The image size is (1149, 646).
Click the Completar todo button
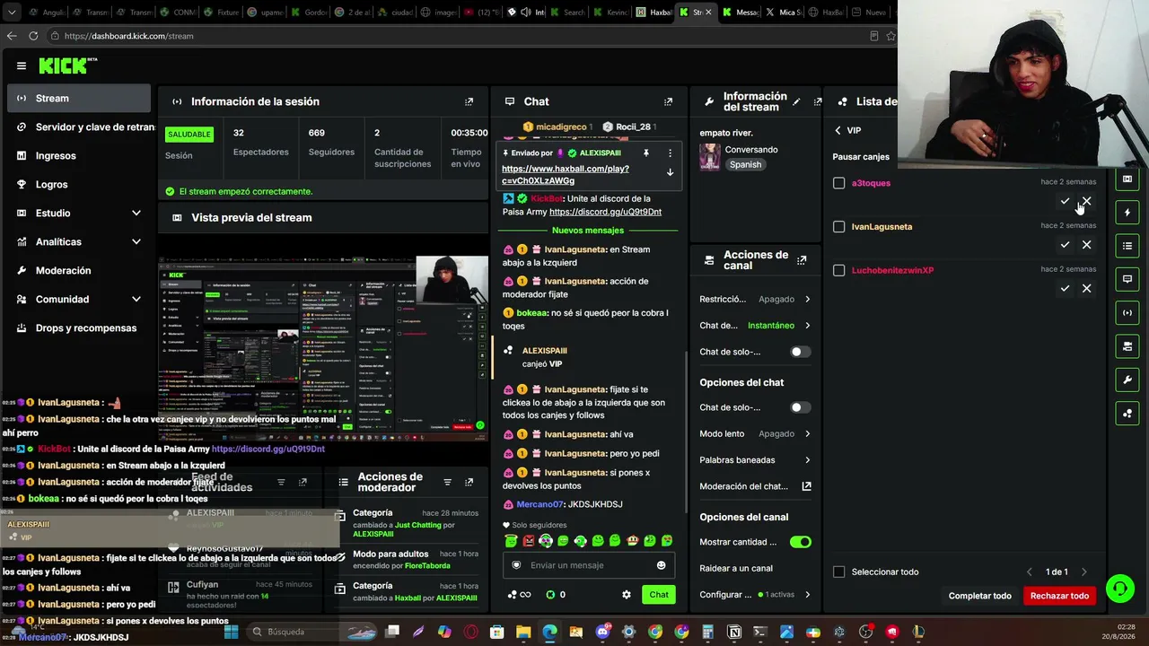[x=980, y=596]
